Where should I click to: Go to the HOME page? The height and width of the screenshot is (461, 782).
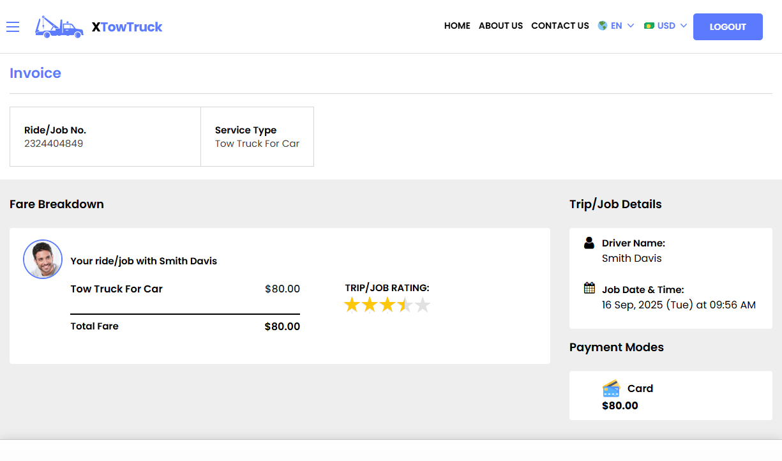click(x=457, y=26)
